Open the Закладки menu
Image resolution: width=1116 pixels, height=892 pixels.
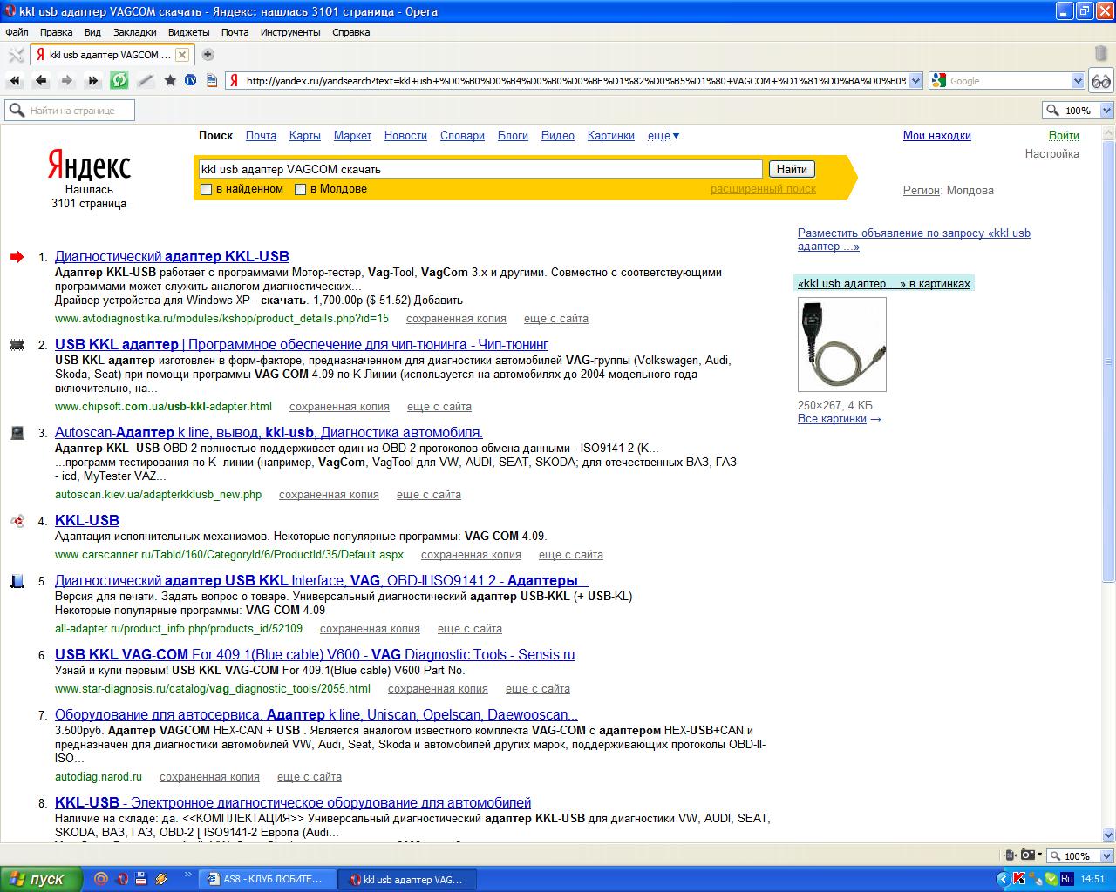(x=134, y=32)
